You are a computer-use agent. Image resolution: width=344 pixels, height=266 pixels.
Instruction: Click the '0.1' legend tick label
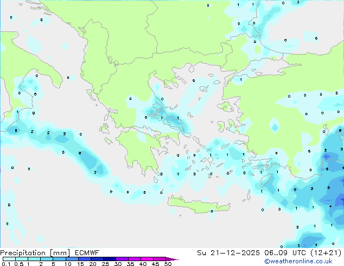coord(6,264)
